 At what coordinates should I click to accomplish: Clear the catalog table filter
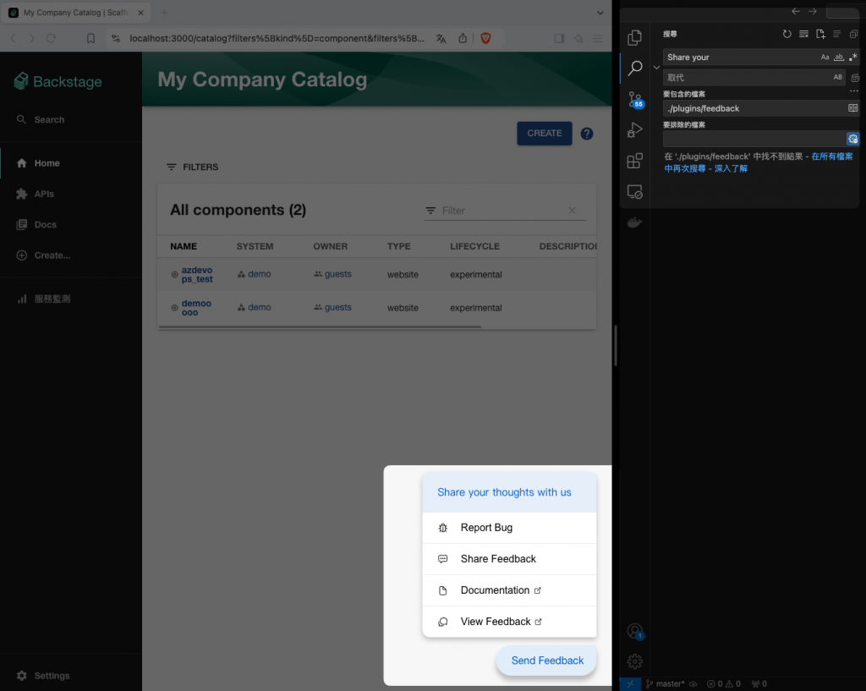[x=573, y=211]
